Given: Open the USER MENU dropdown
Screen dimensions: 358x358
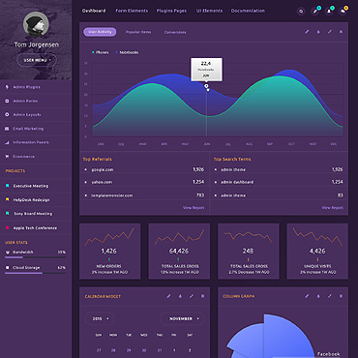Looking at the screenshot, I should tap(37, 60).
